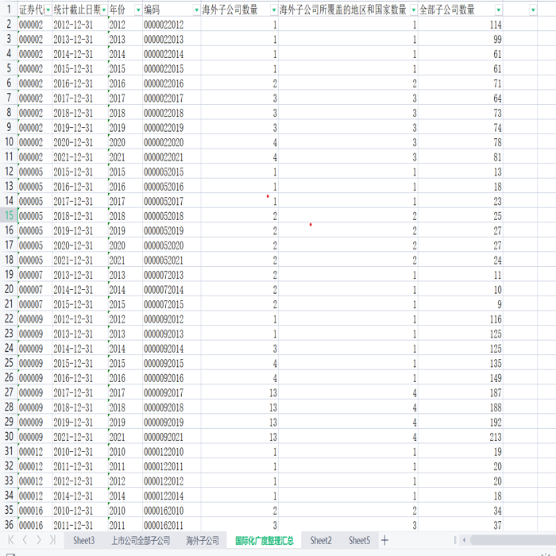Select total subsidiaries value 149
556x556 pixels.
tap(461, 377)
